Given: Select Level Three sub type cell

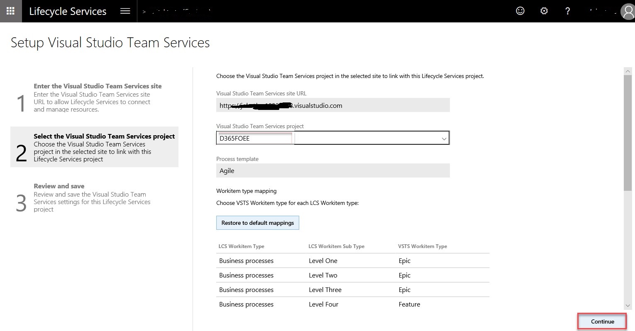Looking at the screenshot, I should tap(325, 290).
